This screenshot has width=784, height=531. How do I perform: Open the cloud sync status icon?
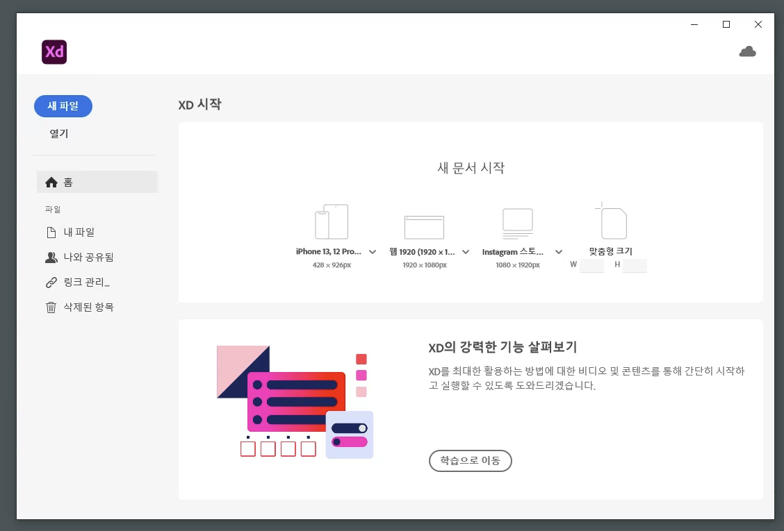pyautogui.click(x=747, y=51)
